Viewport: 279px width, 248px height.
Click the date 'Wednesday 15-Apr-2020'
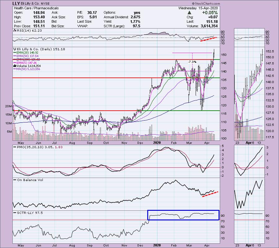(198, 8)
